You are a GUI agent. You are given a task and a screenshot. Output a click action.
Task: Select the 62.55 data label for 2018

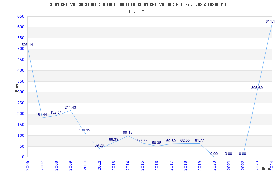coord(185,141)
